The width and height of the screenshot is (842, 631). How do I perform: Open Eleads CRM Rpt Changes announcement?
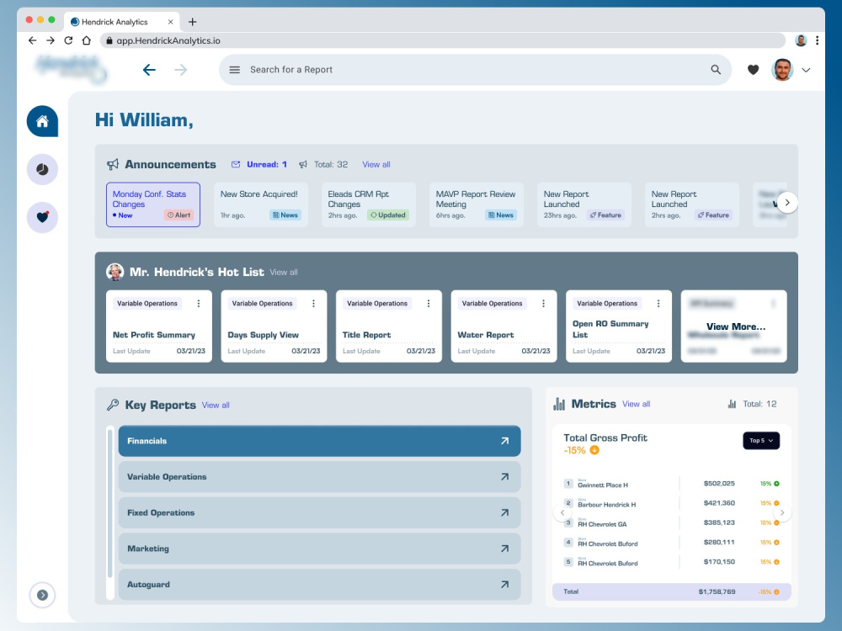click(x=369, y=204)
